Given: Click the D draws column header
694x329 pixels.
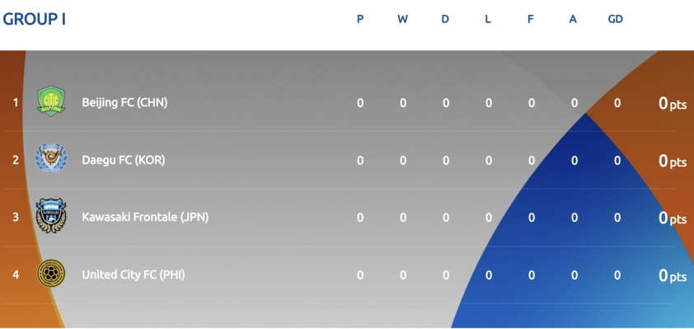Looking at the screenshot, I should pyautogui.click(x=445, y=19).
